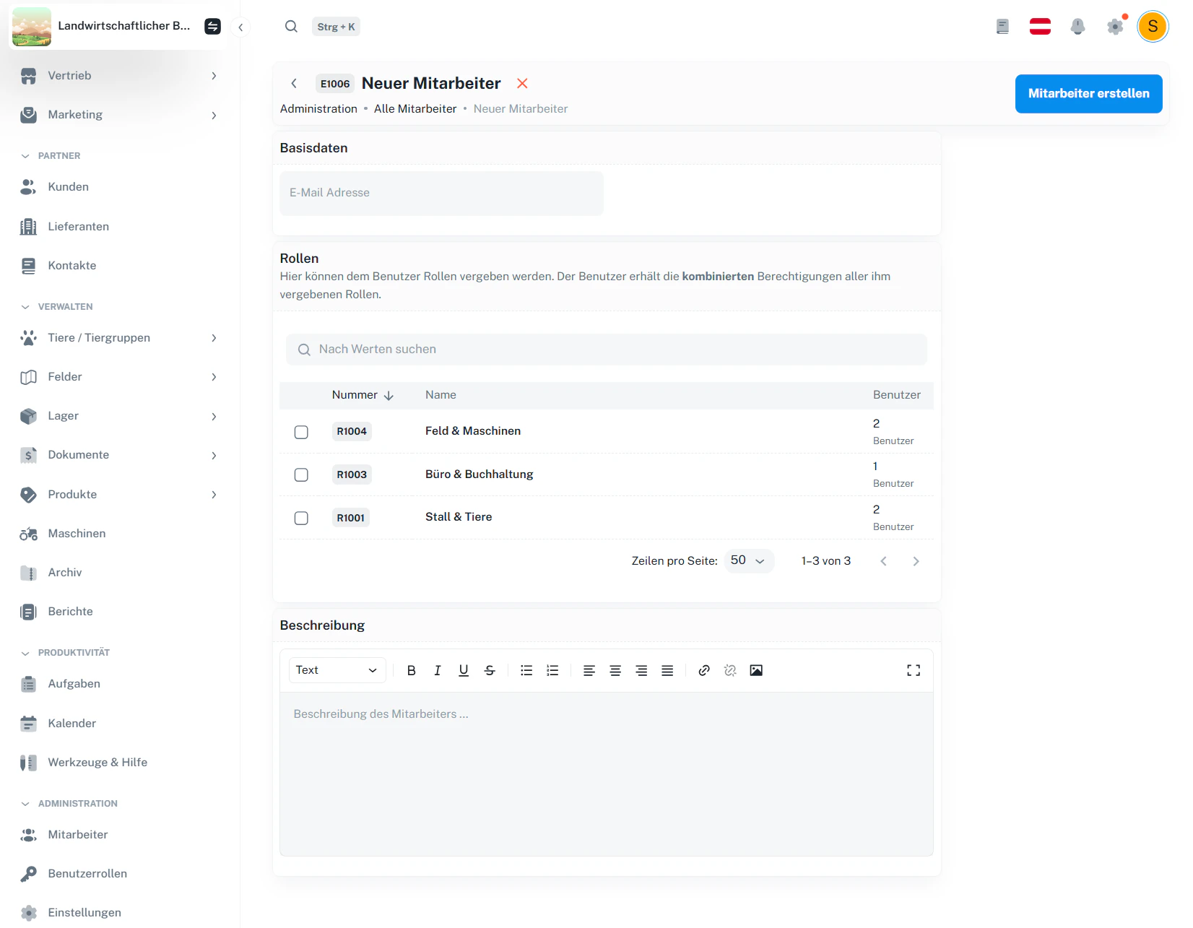This screenshot has width=1193, height=928.
Task: Collapse the sidebar with the arrow button
Action: click(x=240, y=27)
